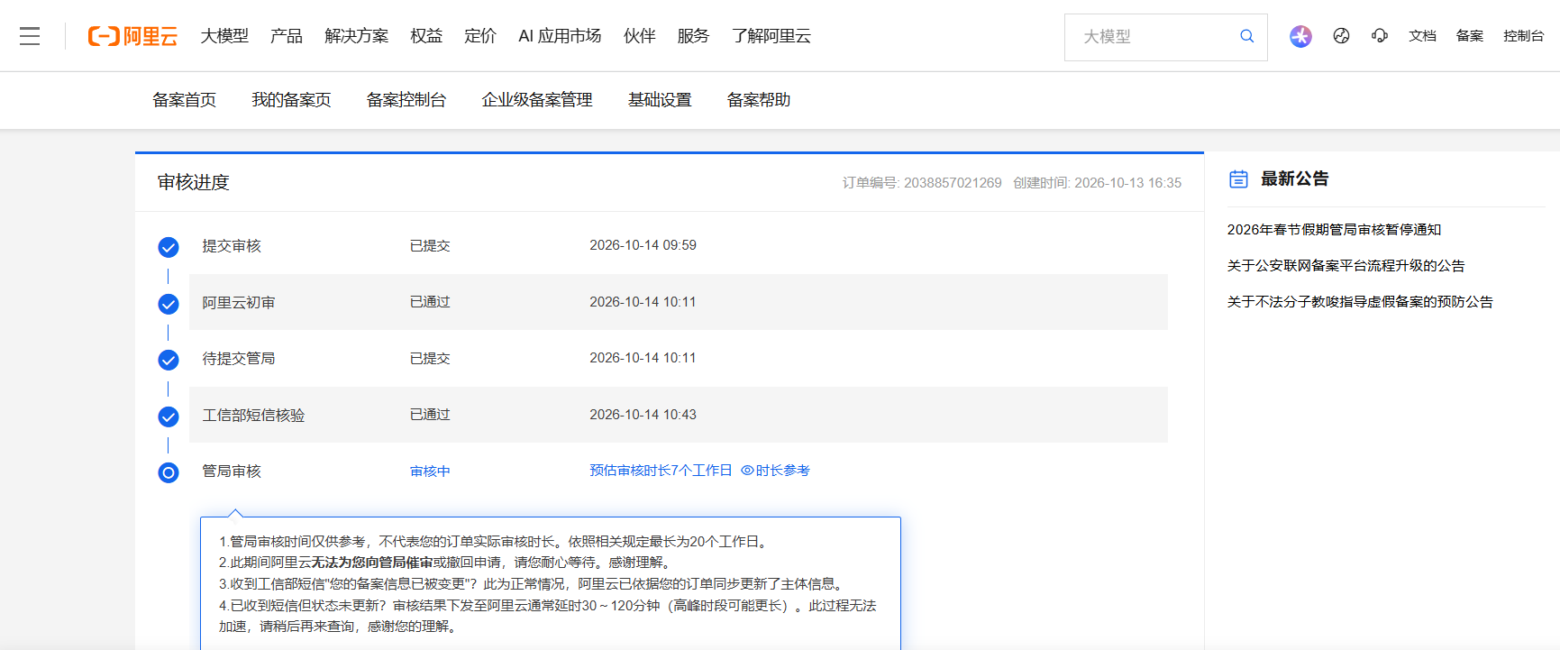Select 权益 in the top navigation
The image size is (1560, 650).
426,36
